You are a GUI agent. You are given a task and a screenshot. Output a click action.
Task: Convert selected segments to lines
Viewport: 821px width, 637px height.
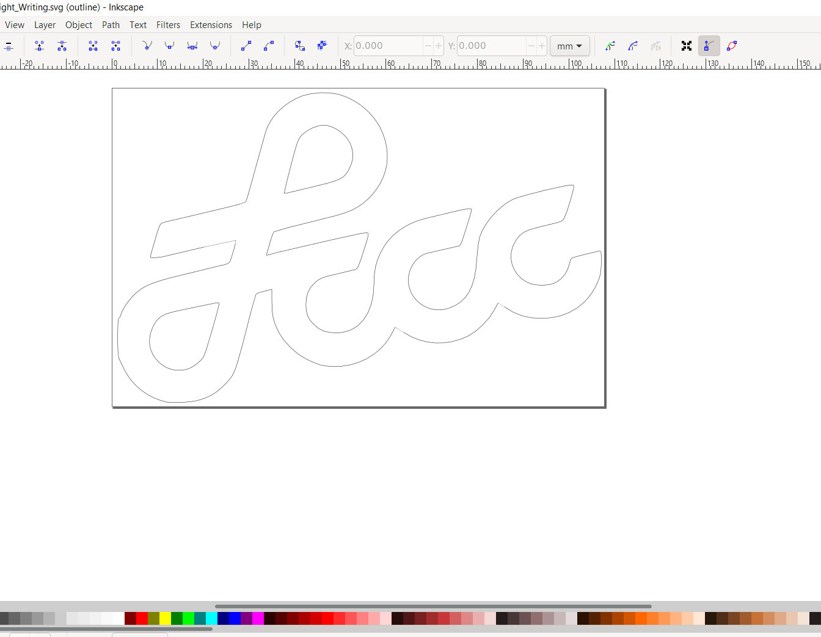coord(246,46)
